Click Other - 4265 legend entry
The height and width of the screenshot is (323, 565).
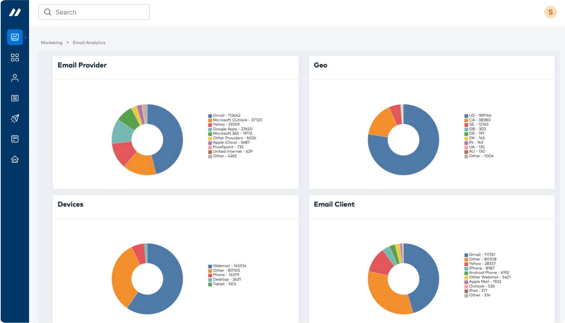tap(222, 156)
